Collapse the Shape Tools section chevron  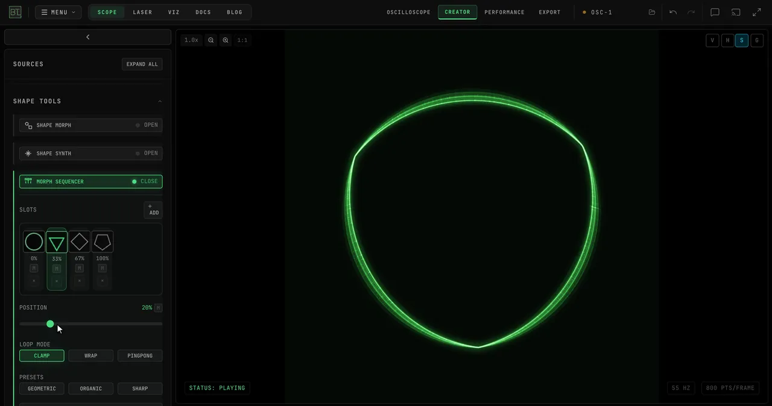160,101
